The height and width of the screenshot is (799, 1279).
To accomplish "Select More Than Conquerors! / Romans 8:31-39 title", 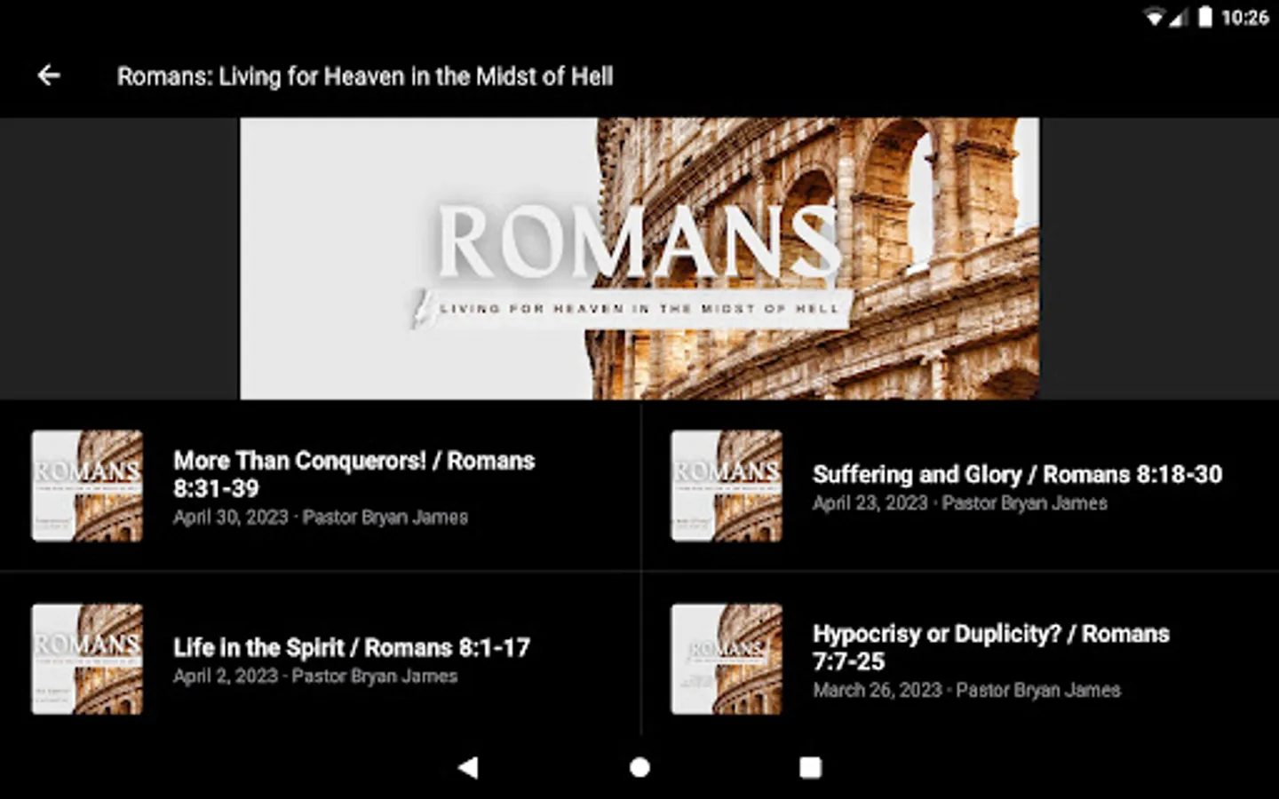I will pos(354,474).
